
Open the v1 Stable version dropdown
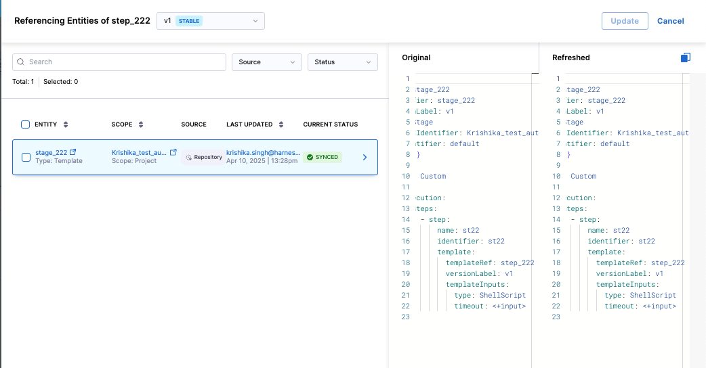point(210,21)
